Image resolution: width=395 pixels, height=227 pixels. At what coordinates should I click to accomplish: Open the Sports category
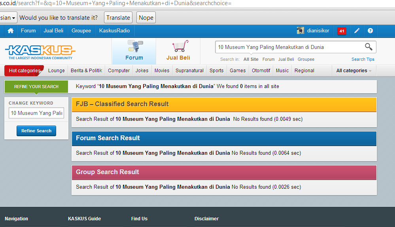216,71
